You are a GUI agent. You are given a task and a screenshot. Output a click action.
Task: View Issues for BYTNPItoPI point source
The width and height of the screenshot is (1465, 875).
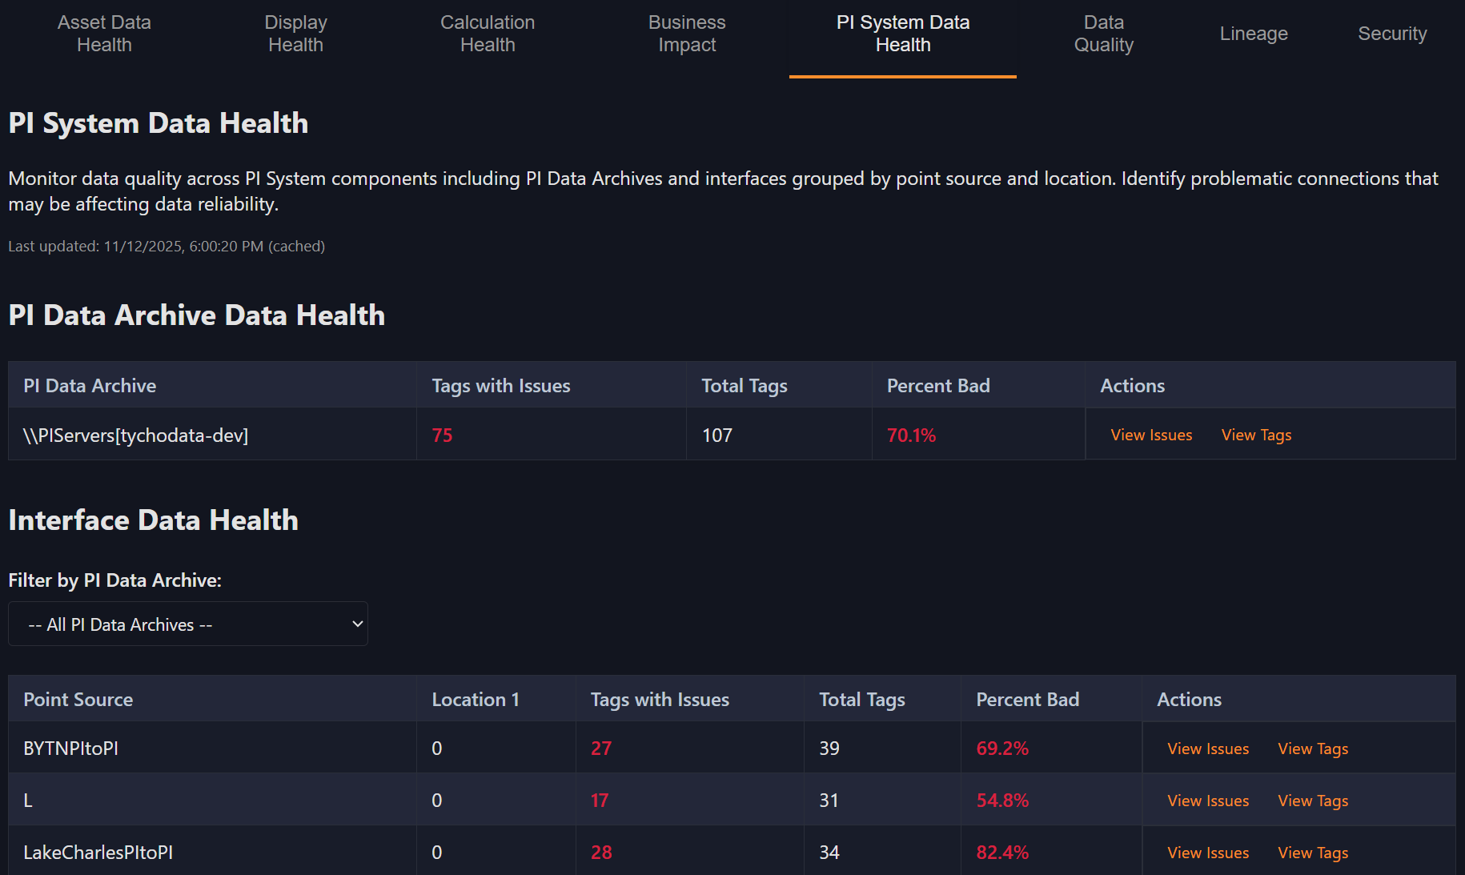[1207, 748]
